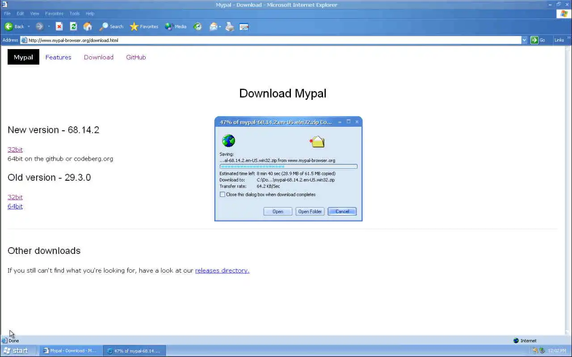572x357 pixels.
Task: Click the 64bit link under Old version
Action: pyautogui.click(x=15, y=206)
